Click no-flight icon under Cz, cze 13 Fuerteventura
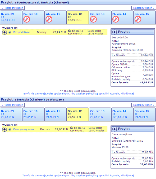The image size is (156, 179). 93,19
